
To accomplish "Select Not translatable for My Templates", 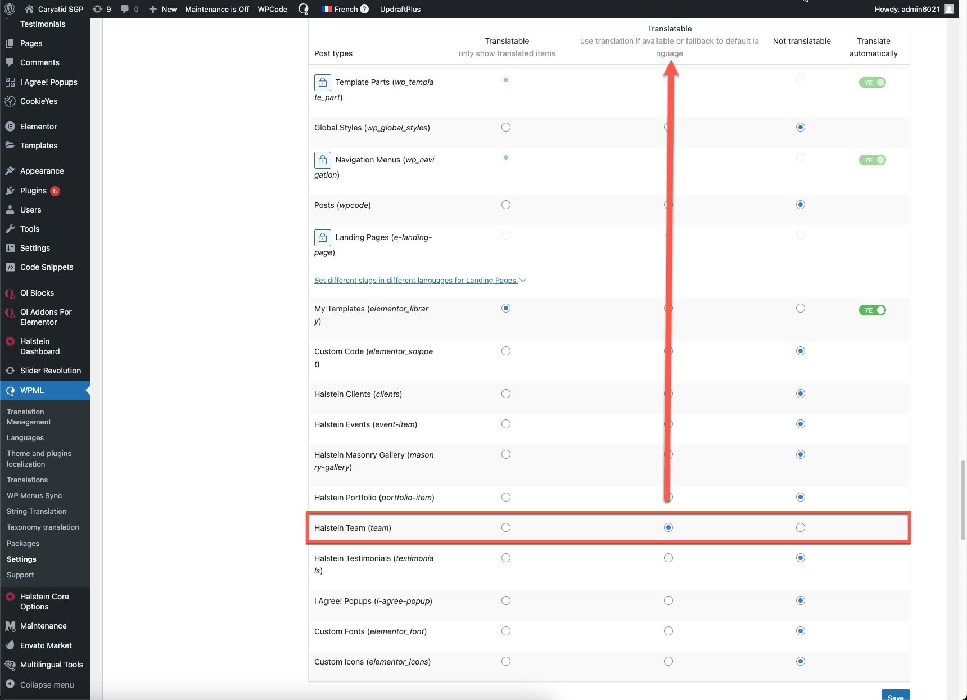I will 801,308.
